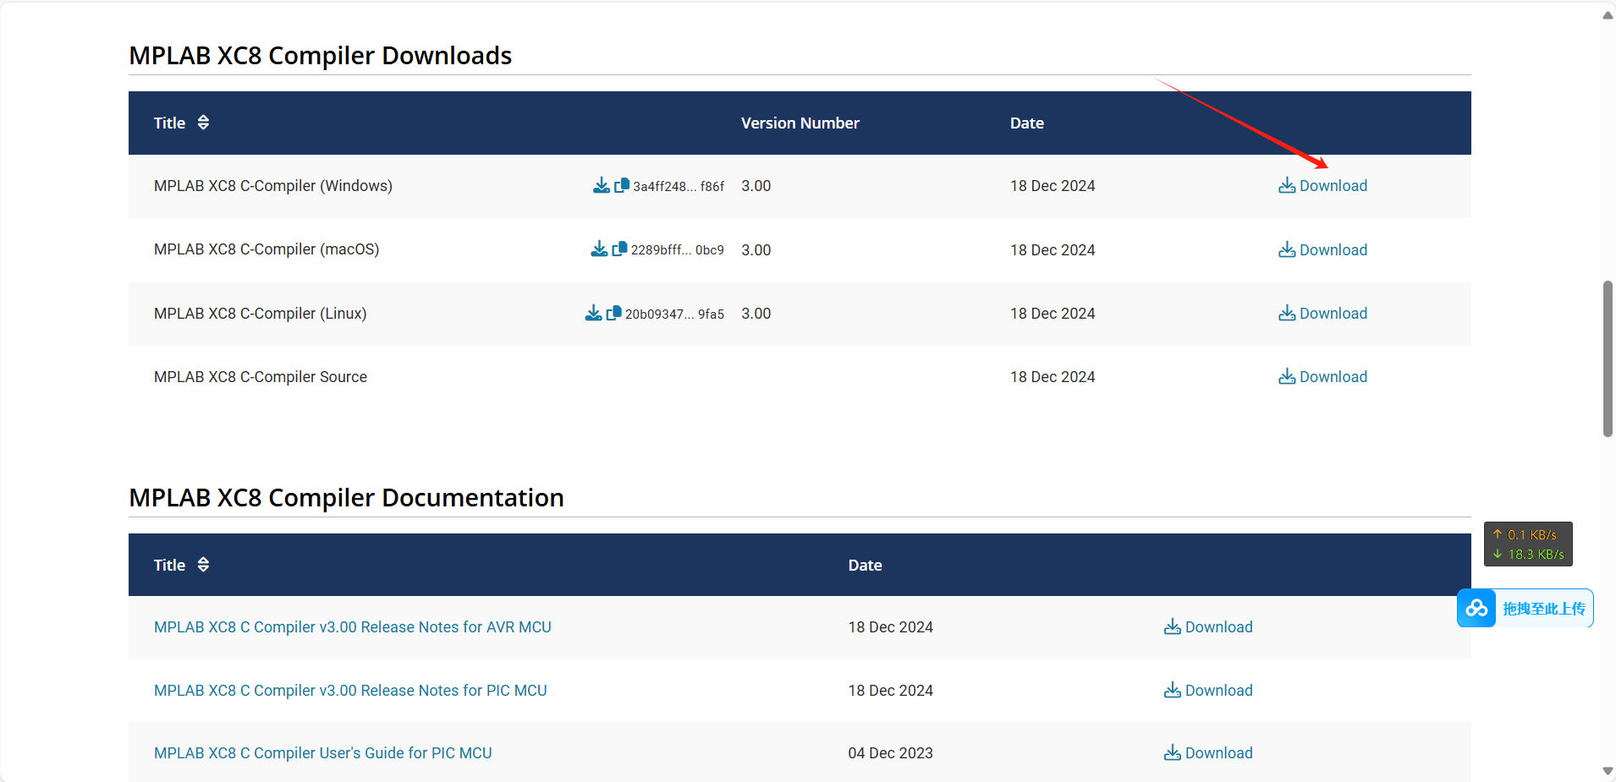
Task: Click the page vertical scrollbar thumb
Action: pos(1608,358)
